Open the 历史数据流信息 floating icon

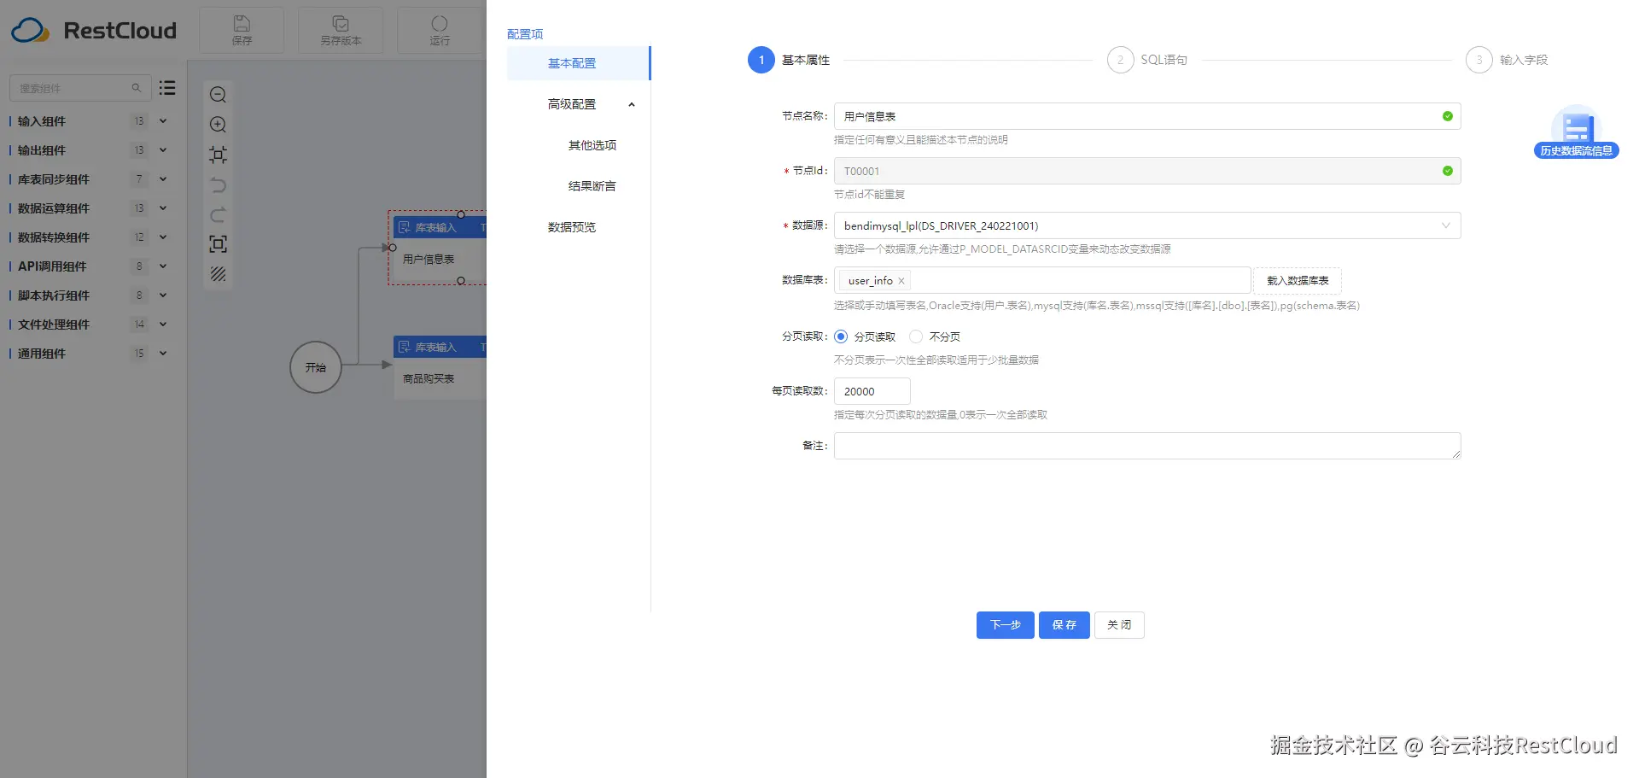(x=1576, y=132)
